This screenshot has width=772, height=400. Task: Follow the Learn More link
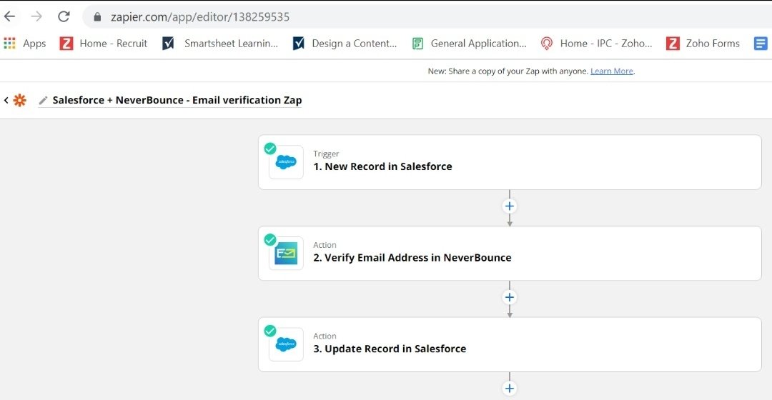click(612, 71)
